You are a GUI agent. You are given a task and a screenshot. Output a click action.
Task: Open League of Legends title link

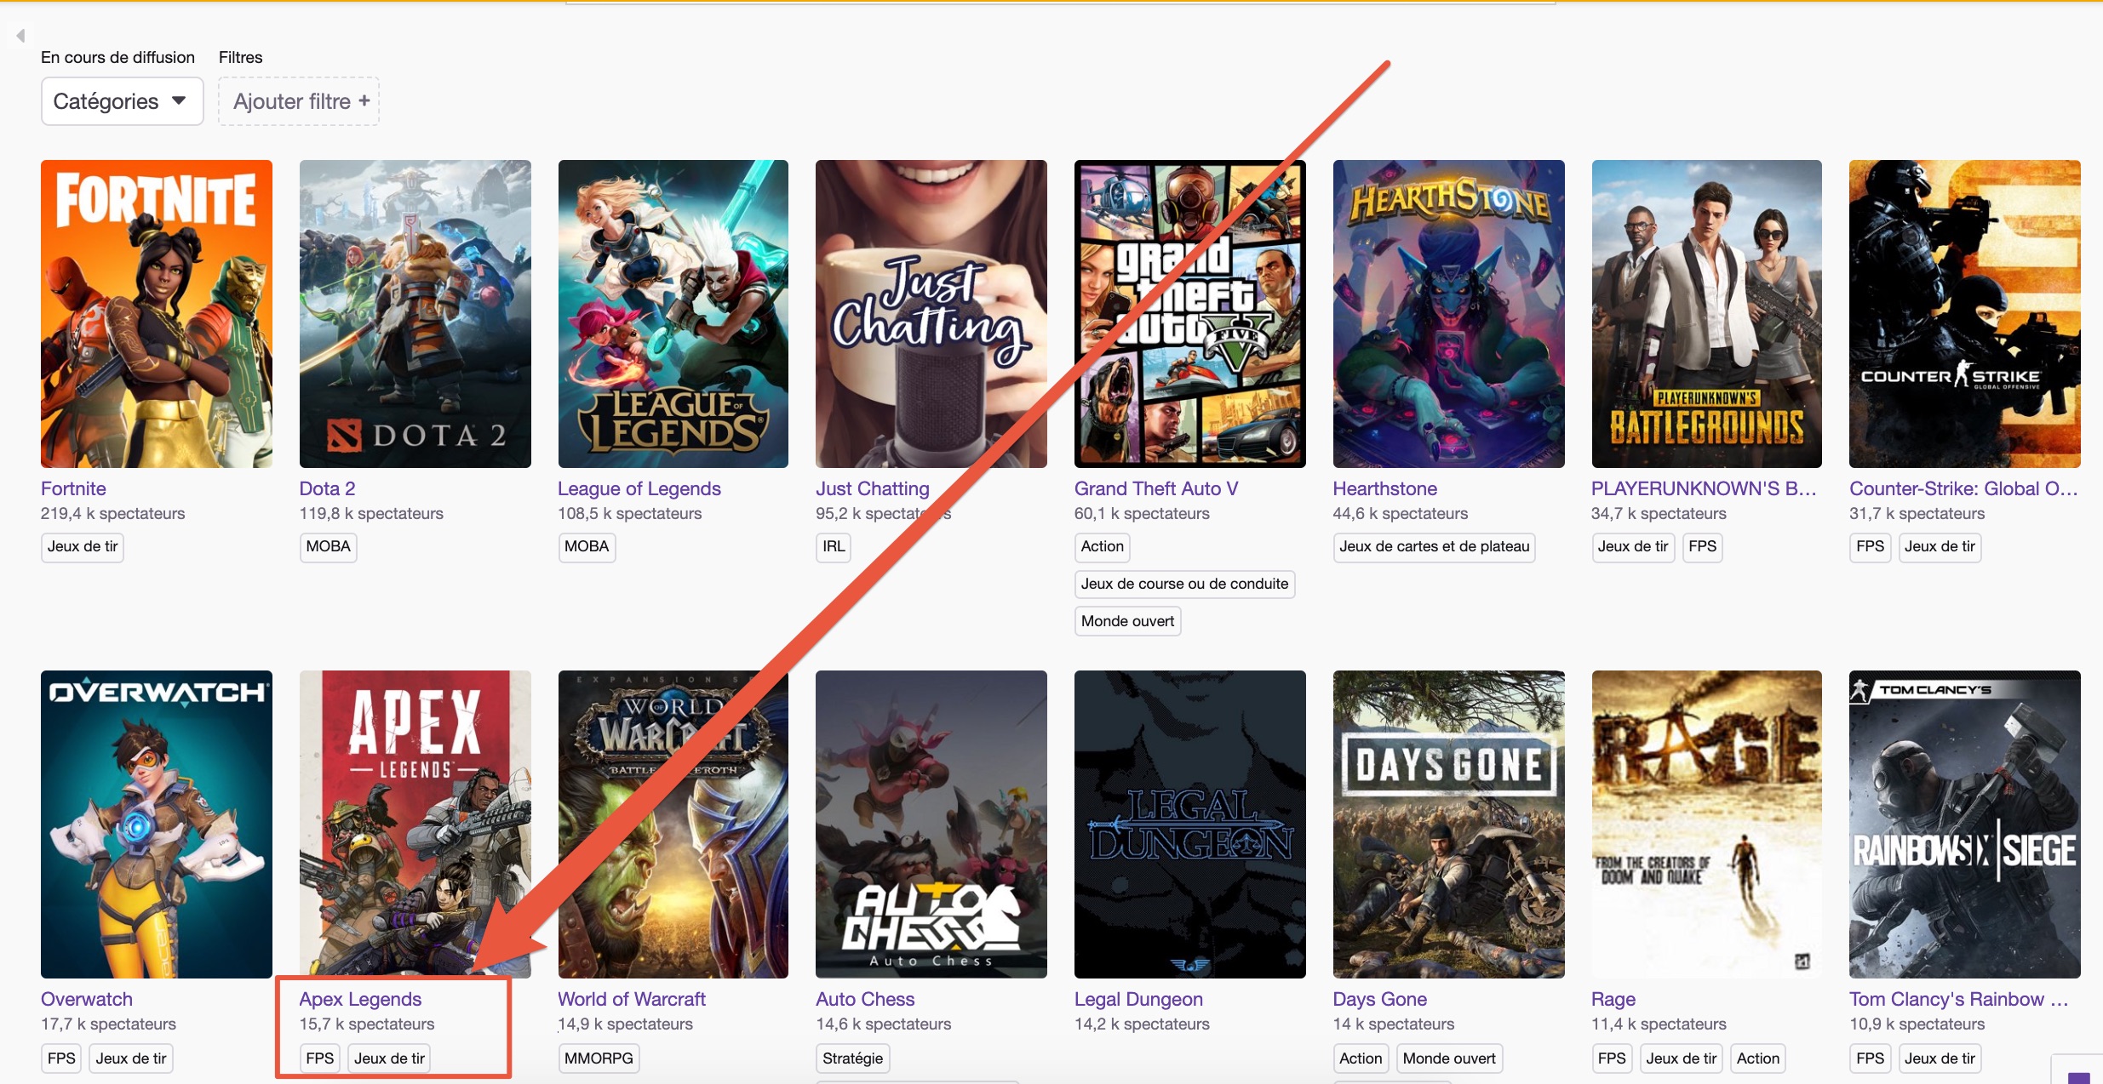coord(639,488)
